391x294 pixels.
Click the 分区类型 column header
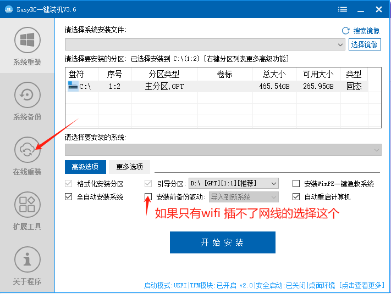(164, 74)
